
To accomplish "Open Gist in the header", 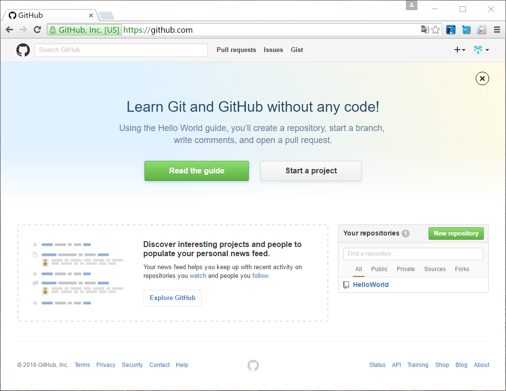I will (x=297, y=50).
